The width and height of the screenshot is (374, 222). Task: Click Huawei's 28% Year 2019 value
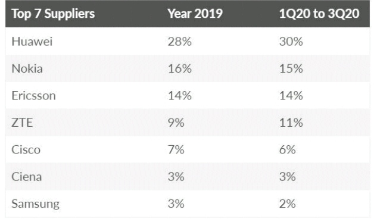click(180, 42)
